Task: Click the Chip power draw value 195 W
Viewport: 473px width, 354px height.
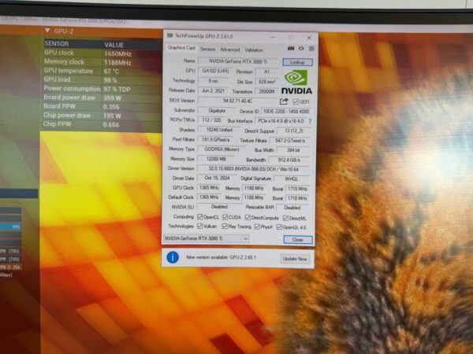Action: tap(112, 116)
